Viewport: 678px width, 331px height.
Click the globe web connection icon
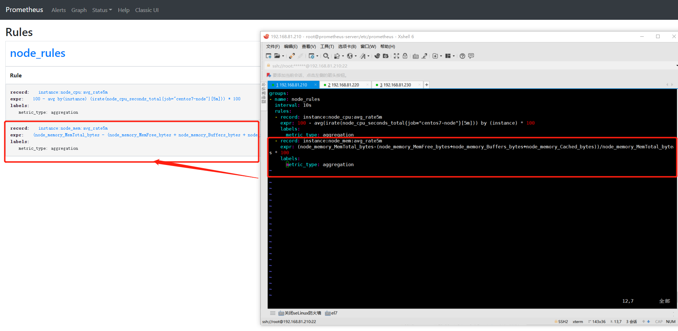click(x=350, y=56)
